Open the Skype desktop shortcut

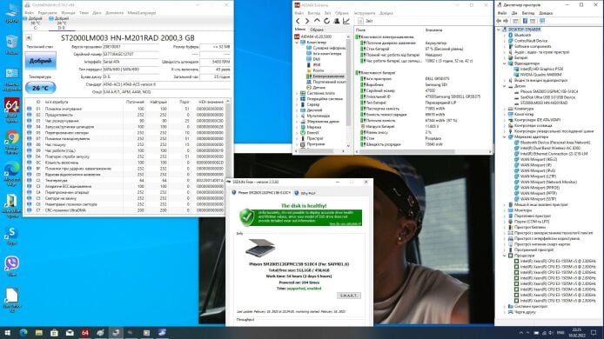pyautogui.click(x=12, y=236)
